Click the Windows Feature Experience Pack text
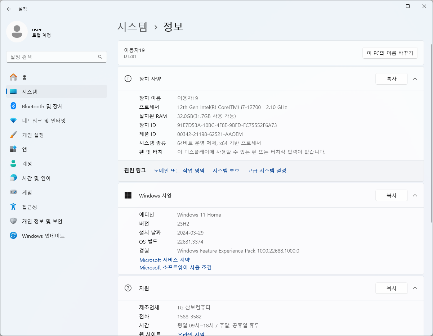 (x=238, y=251)
